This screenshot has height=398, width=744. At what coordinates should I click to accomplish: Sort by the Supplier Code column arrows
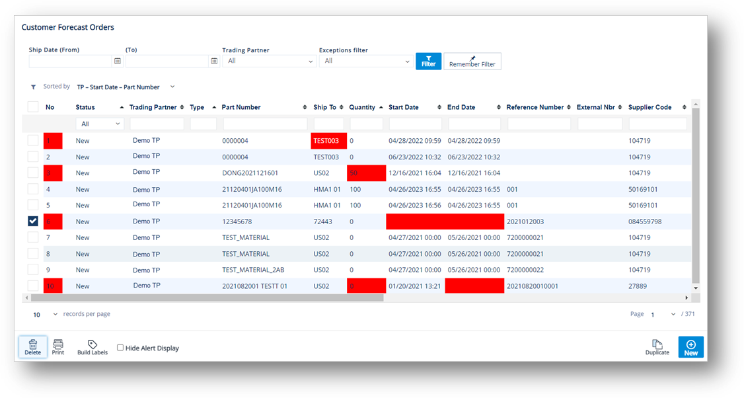pos(685,107)
